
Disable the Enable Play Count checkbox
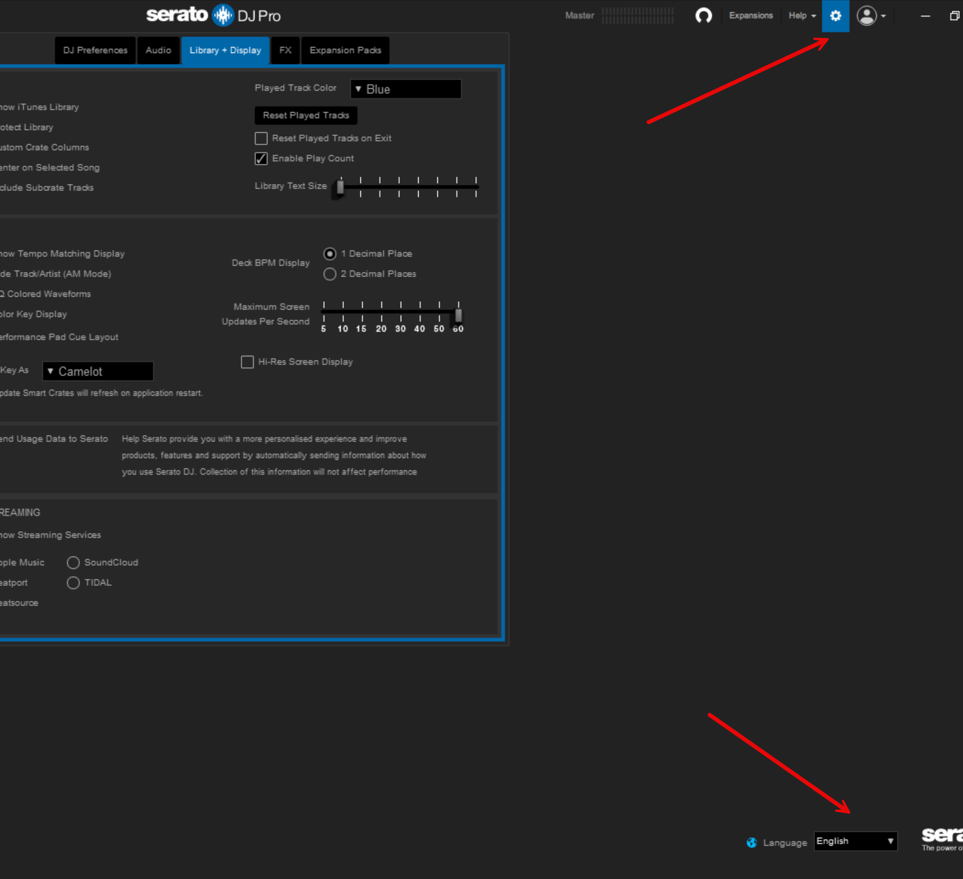pyautogui.click(x=261, y=159)
